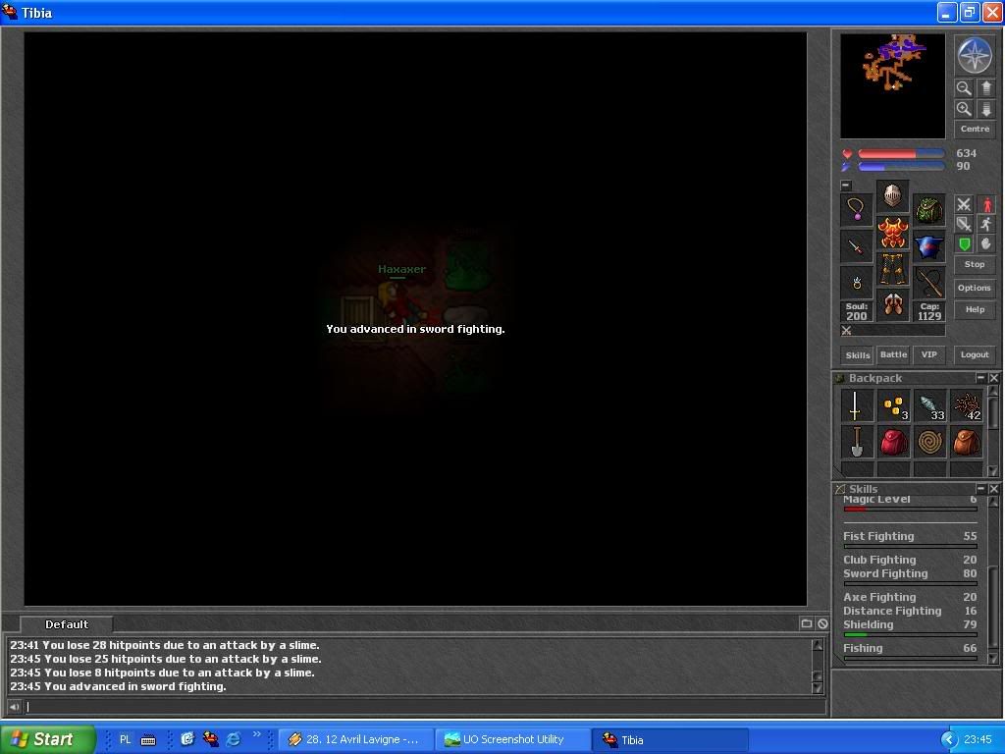1005x754 pixels.
Task: Click the Shielding skill progress bar
Action: (x=910, y=635)
